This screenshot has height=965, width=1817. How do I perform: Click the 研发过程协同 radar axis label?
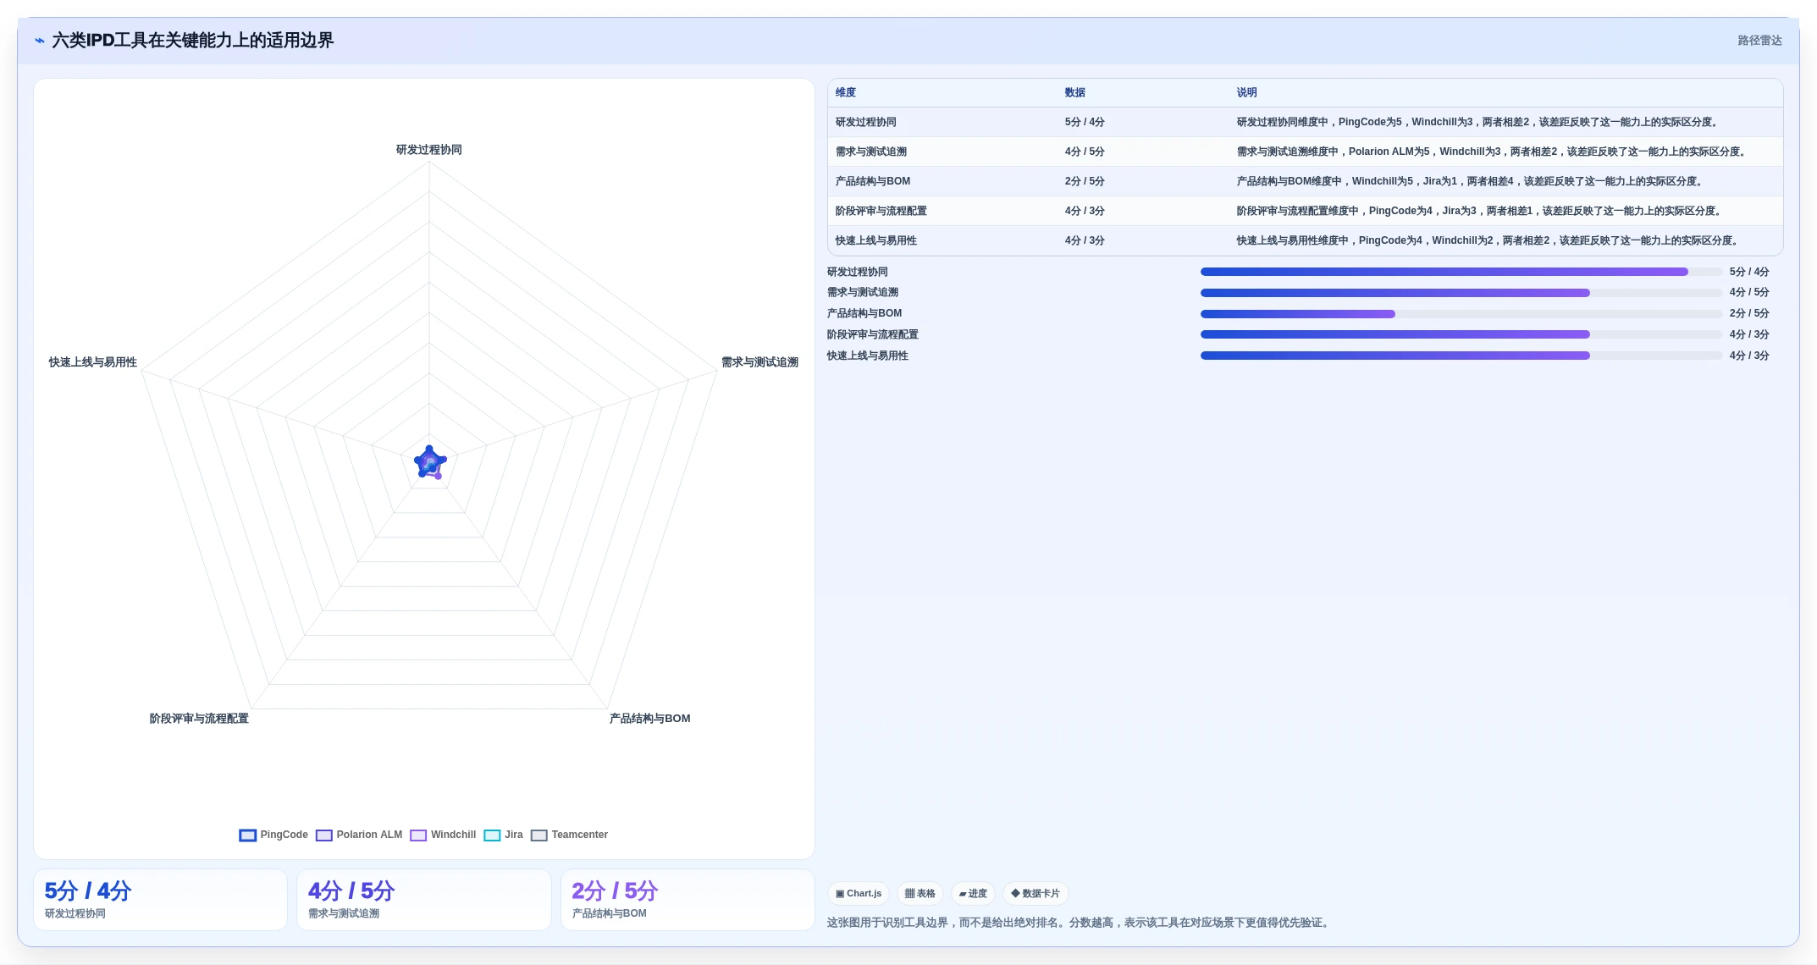pyautogui.click(x=429, y=150)
